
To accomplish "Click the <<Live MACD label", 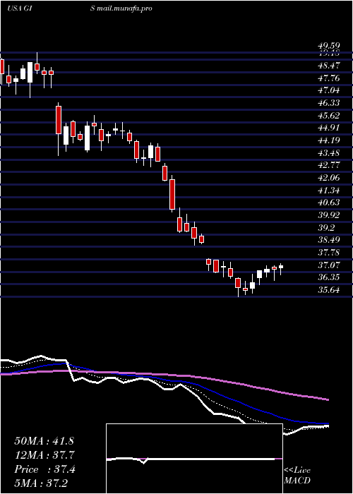I will tap(297, 476).
